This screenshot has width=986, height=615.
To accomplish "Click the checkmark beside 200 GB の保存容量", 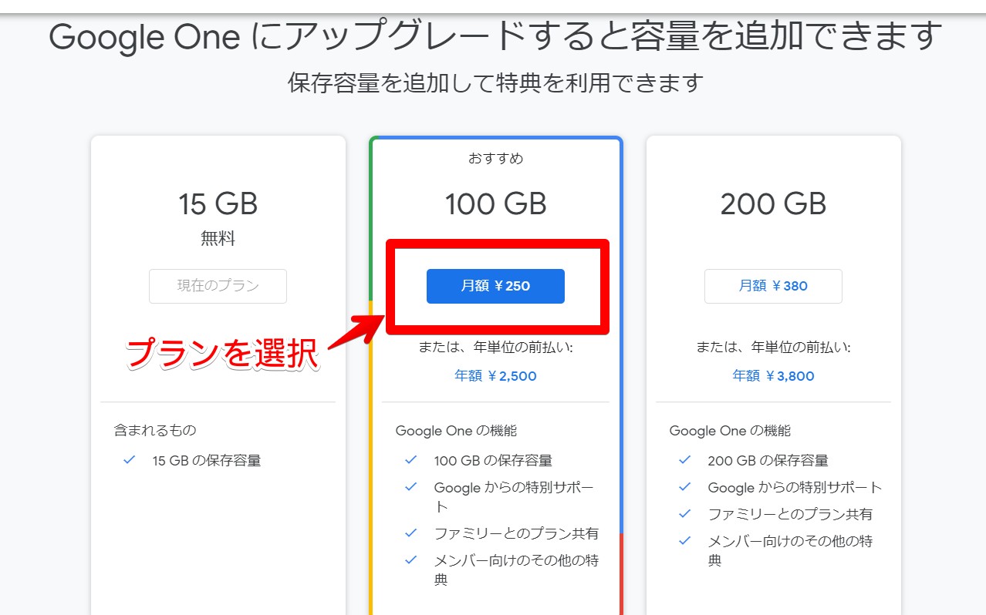I will (684, 460).
